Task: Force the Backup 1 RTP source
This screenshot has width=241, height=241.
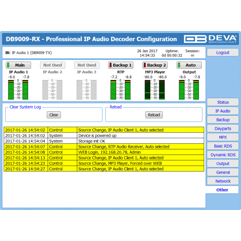Action: 120,65
